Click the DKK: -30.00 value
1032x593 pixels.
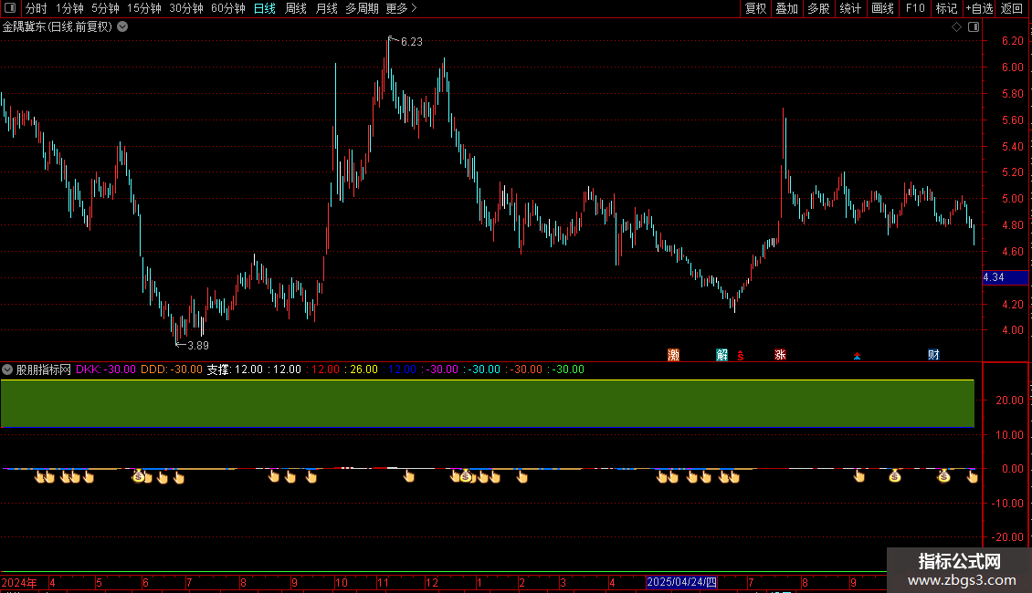(x=105, y=369)
